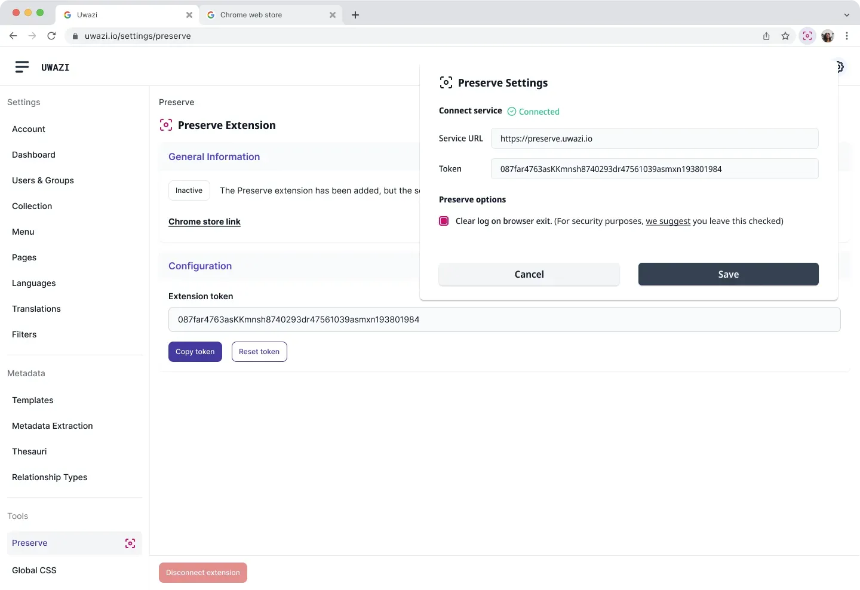Open Chrome's three-dot menu
This screenshot has width=860, height=590.
tap(847, 36)
